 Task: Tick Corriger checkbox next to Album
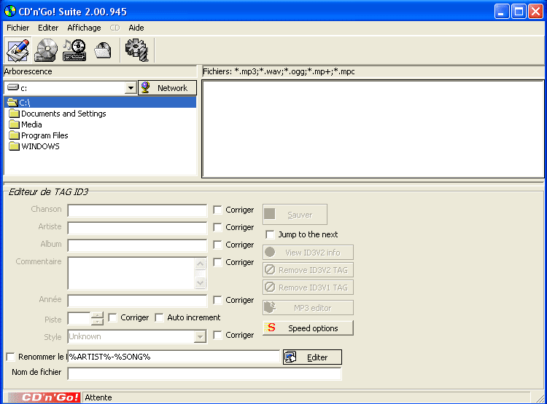coord(217,245)
